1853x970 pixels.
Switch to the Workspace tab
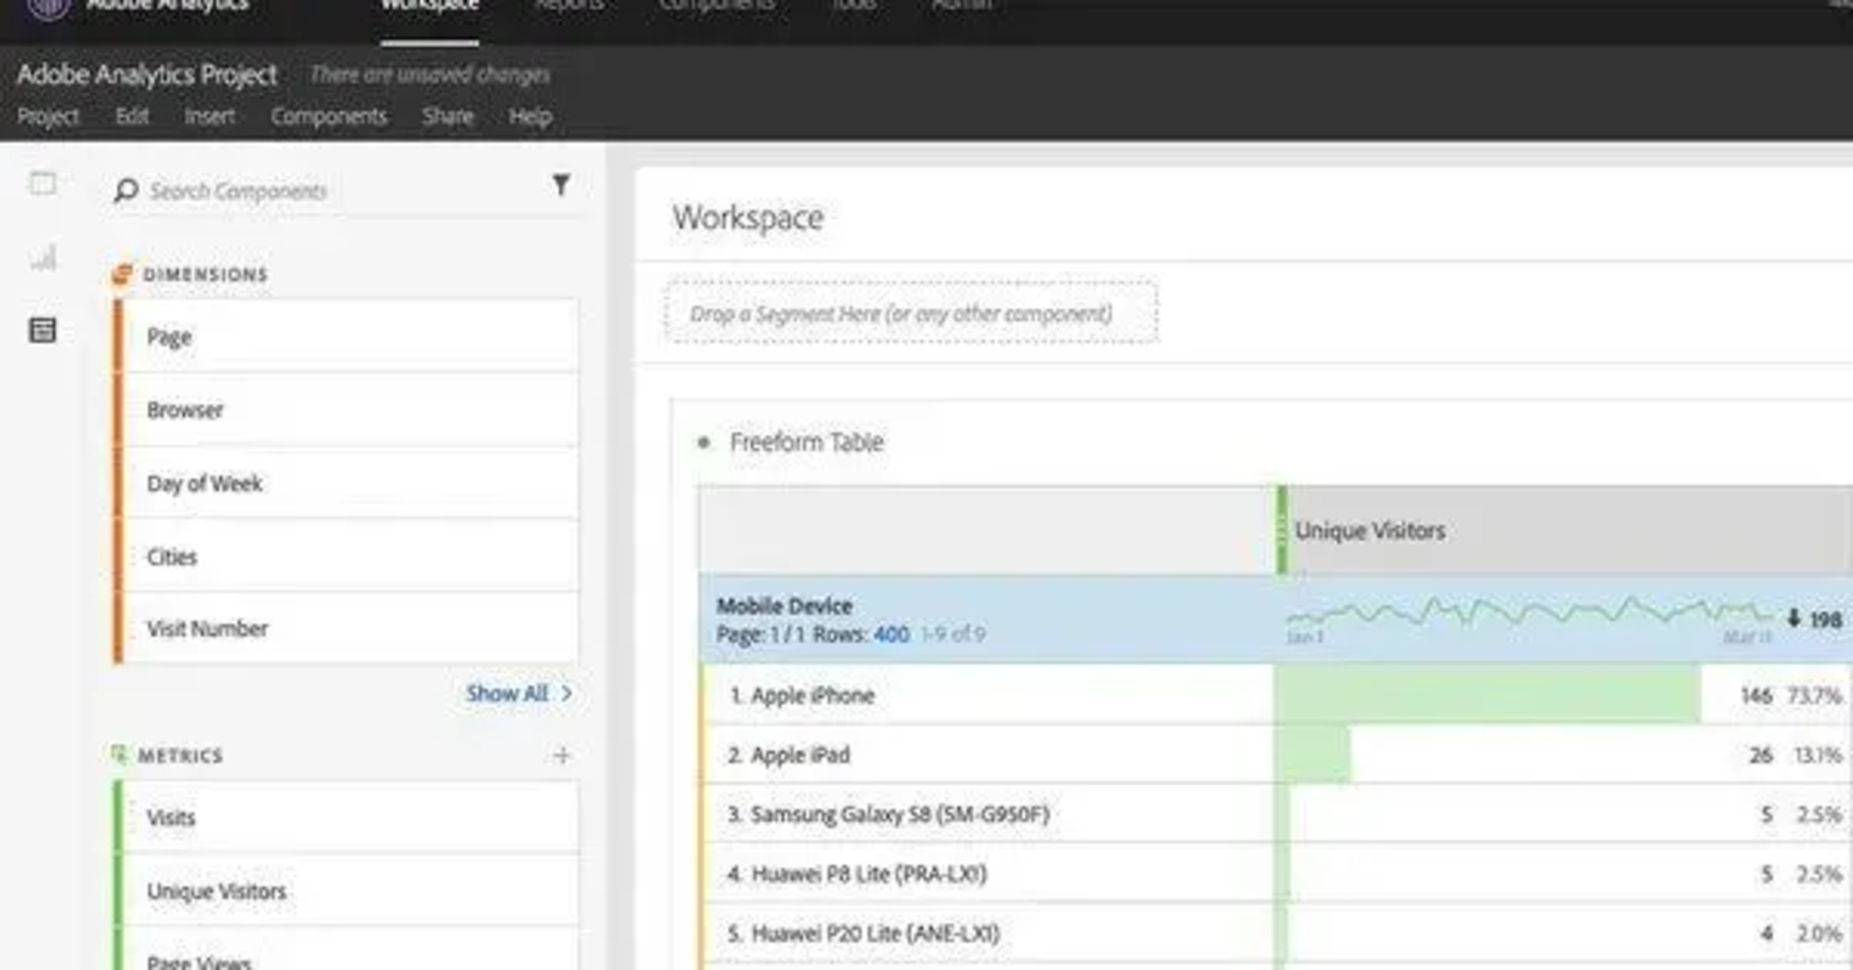(x=429, y=8)
